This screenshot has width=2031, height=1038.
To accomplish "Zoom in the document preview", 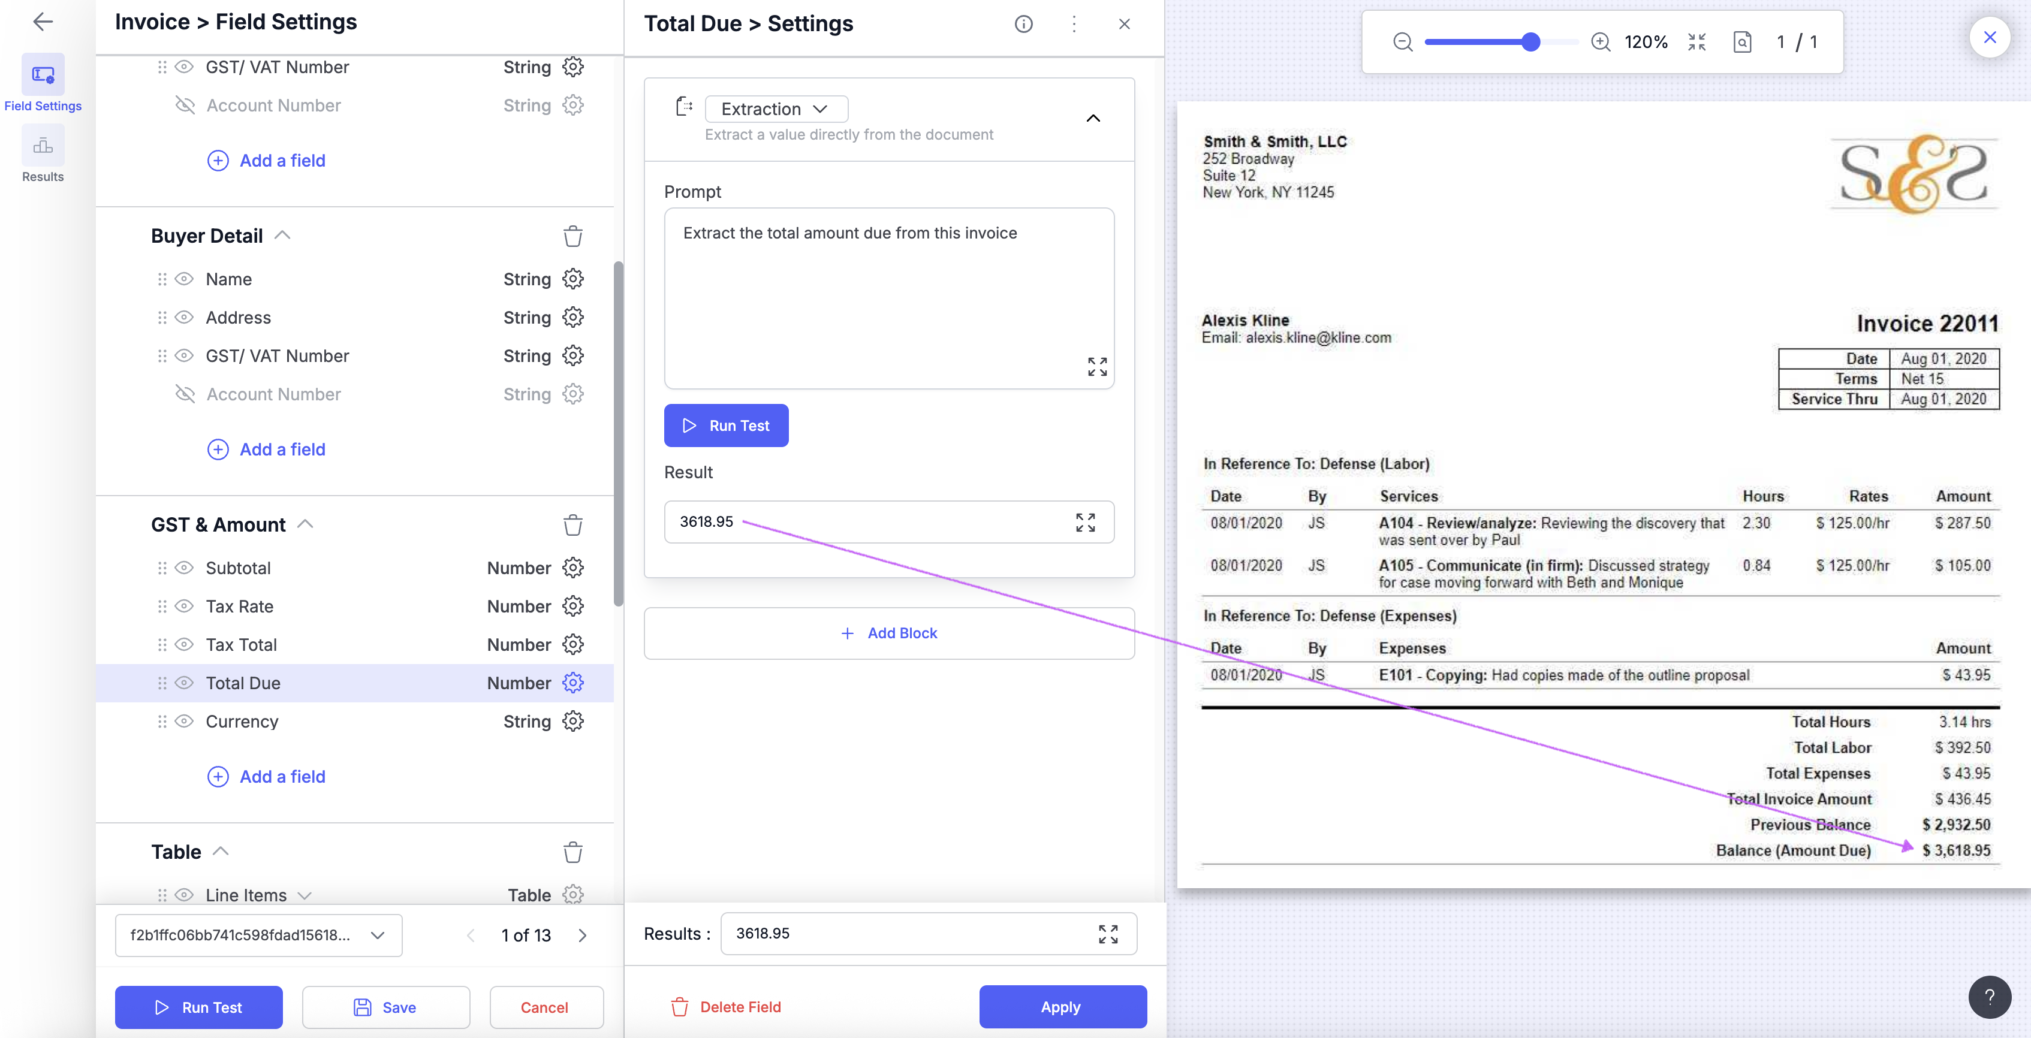I will (x=1600, y=42).
